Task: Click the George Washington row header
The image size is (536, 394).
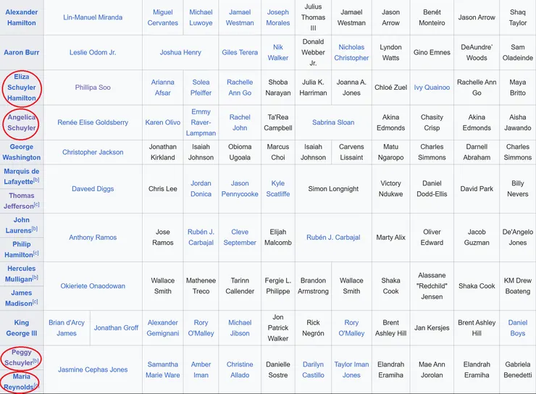Action: click(x=22, y=152)
